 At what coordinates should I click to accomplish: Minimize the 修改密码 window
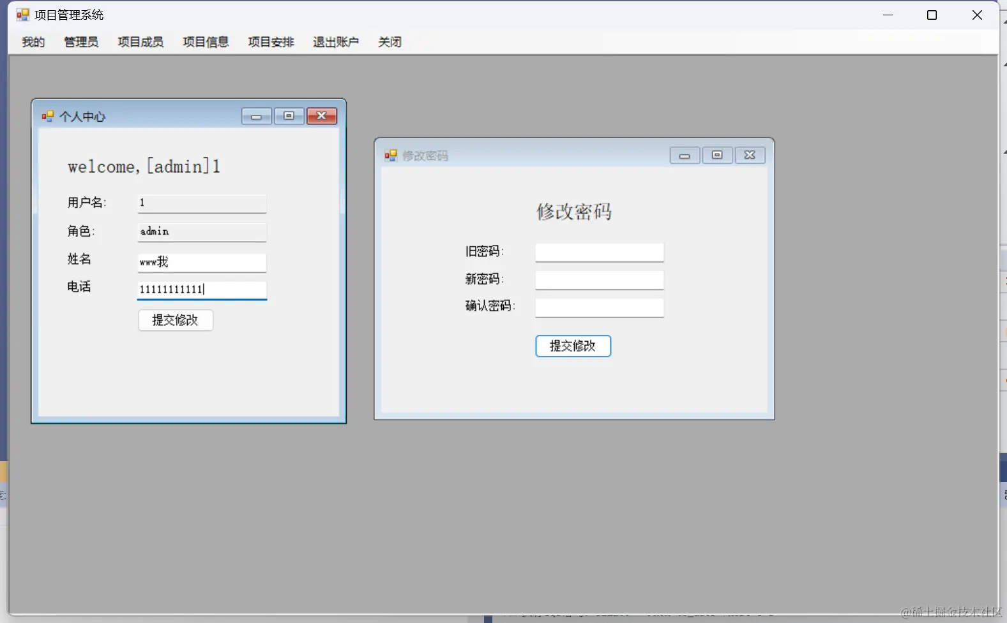pos(685,156)
